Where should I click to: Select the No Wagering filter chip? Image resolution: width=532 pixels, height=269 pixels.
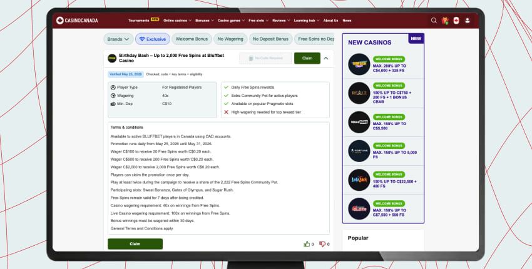tap(230, 39)
